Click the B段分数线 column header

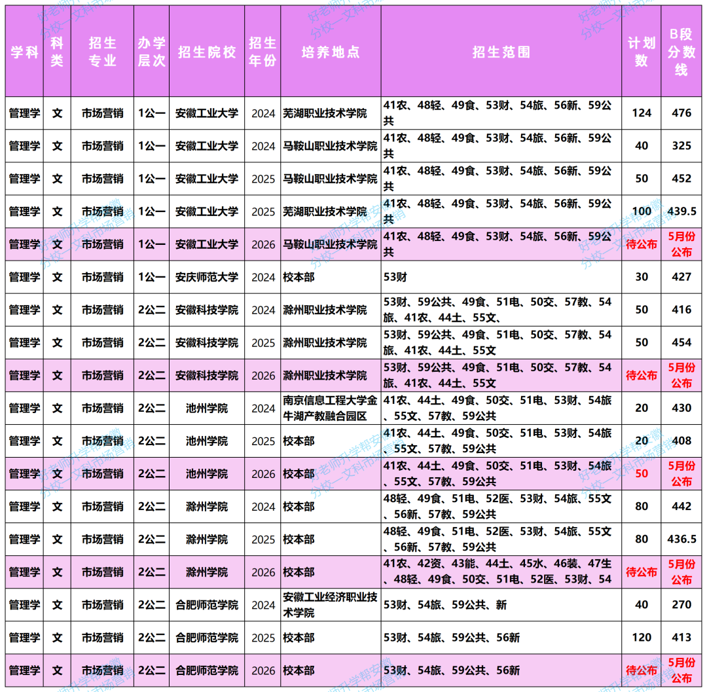point(681,52)
